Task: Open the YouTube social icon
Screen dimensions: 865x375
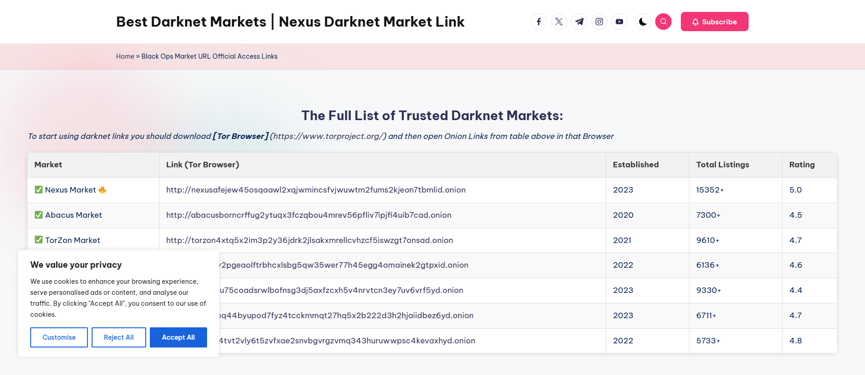Action: point(619,22)
